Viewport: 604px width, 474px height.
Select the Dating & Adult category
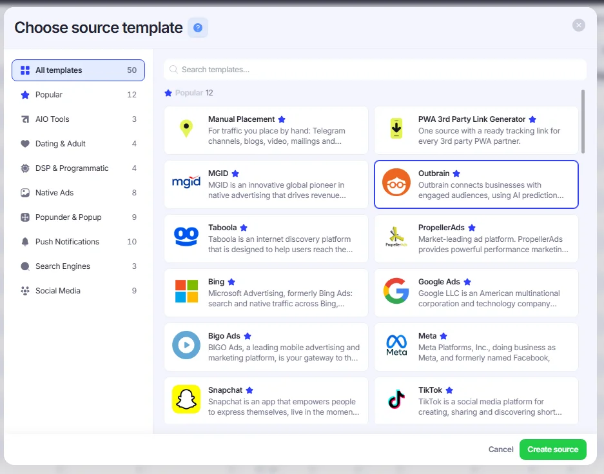pyautogui.click(x=78, y=144)
